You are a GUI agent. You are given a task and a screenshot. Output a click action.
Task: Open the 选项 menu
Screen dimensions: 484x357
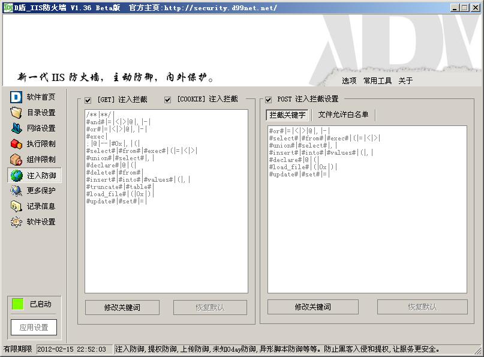click(x=349, y=81)
